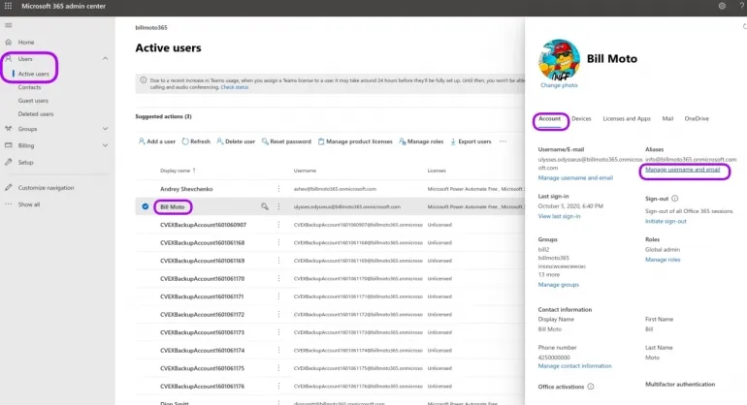Click the Setup wrench icon

coord(8,162)
